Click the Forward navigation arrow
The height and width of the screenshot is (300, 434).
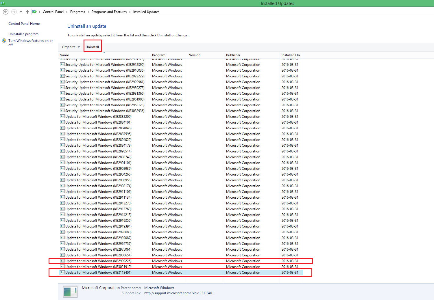(14, 12)
